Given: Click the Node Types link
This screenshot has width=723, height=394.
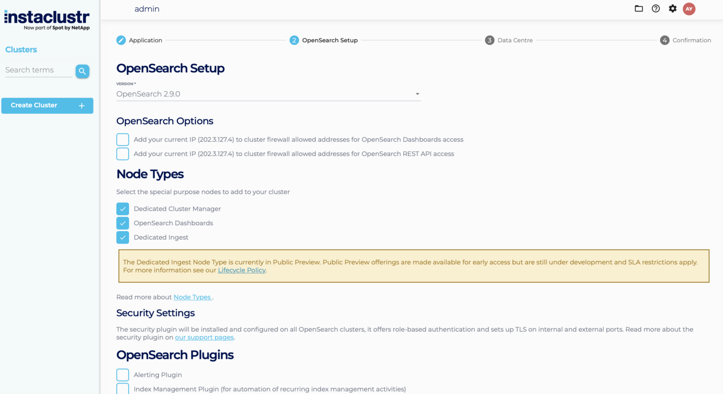Looking at the screenshot, I should tap(192, 297).
